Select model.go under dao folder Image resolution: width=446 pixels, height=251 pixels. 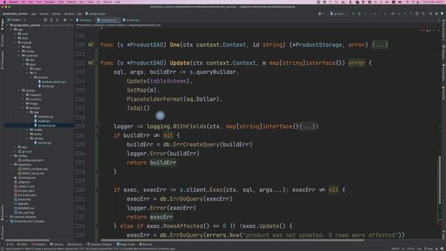(x=42, y=121)
